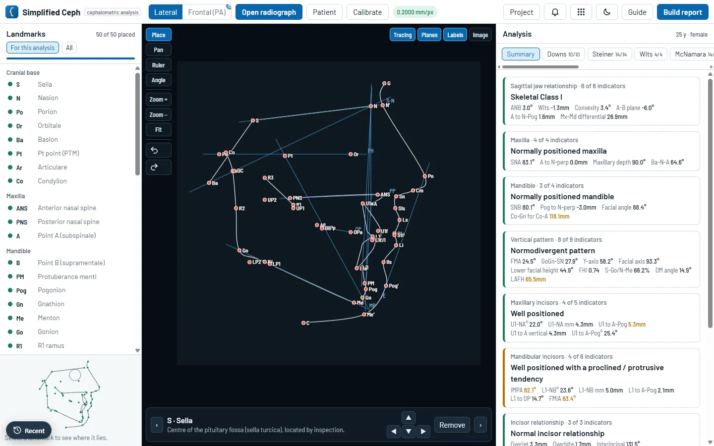Open the apps grid menu
Image resolution: width=714 pixels, height=446 pixels.
click(x=581, y=12)
